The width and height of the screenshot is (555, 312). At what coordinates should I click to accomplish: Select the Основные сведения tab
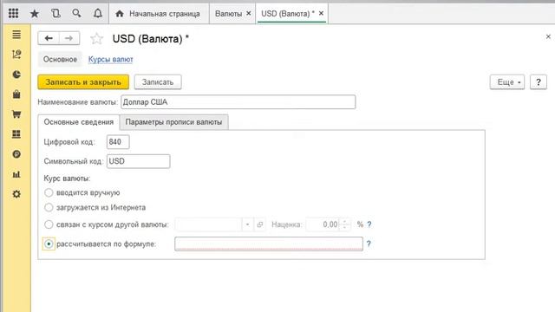coord(79,122)
